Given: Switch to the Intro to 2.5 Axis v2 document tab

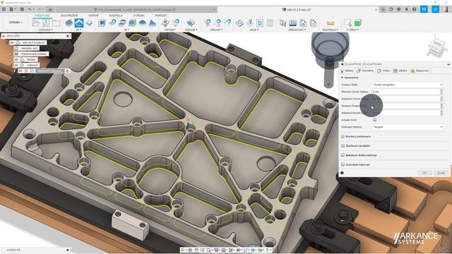Looking at the screenshot, I should [x=297, y=9].
